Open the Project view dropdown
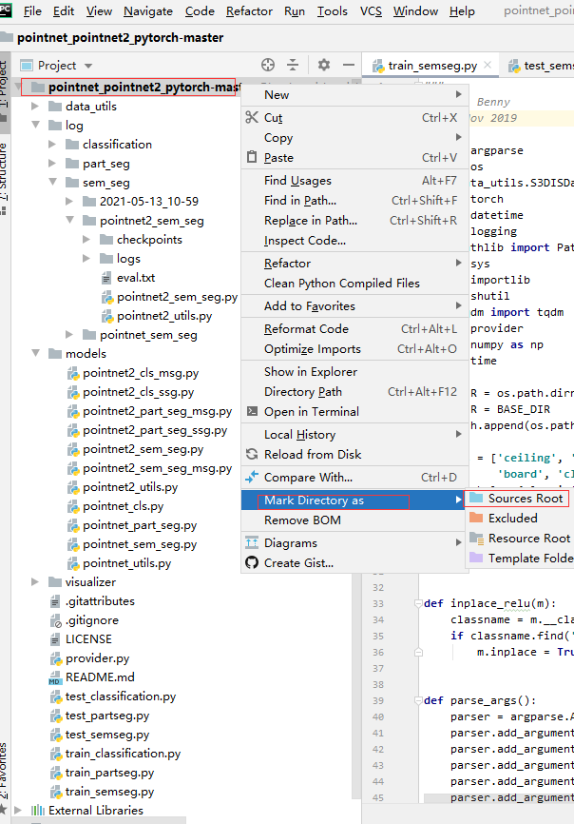The height and width of the screenshot is (824, 574). [x=88, y=66]
